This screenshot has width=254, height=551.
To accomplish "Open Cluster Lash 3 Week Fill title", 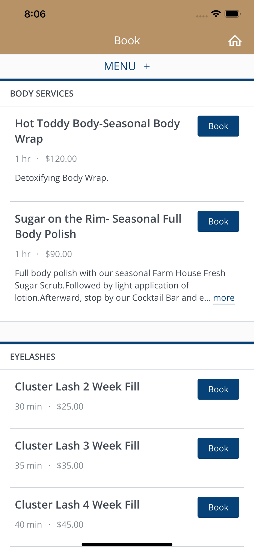I will [x=77, y=445].
